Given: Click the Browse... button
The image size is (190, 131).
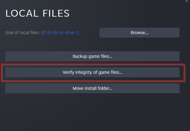Looking at the screenshot, I should [139, 32].
